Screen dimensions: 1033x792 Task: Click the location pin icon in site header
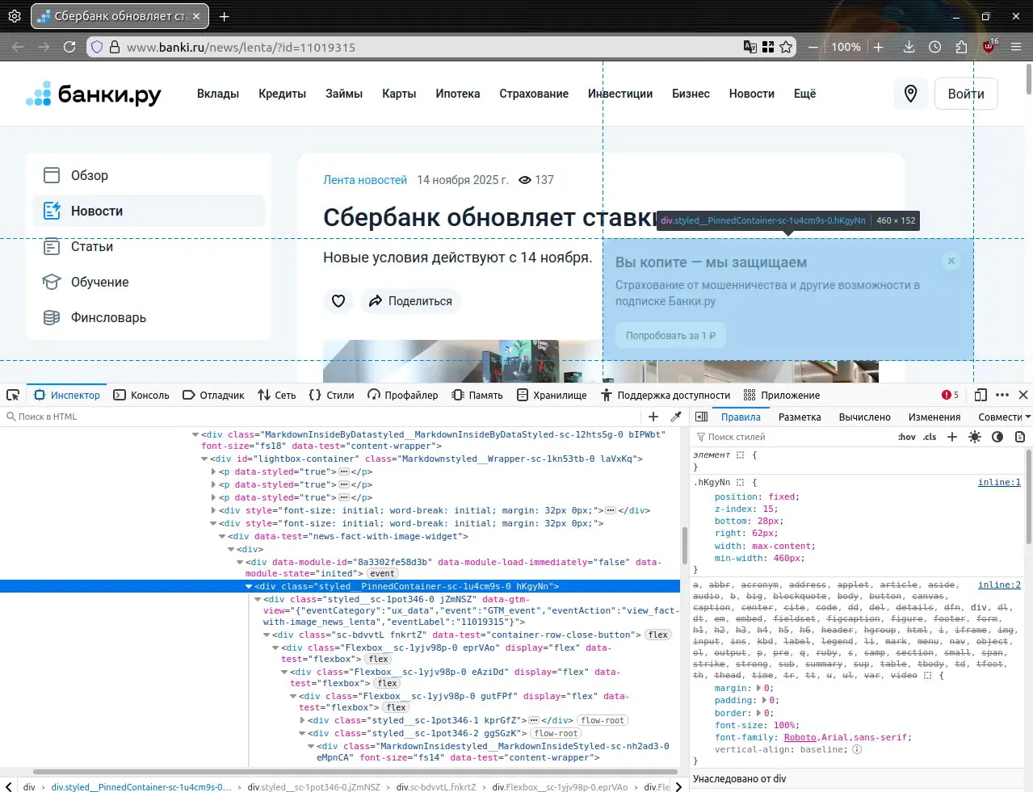(x=910, y=94)
